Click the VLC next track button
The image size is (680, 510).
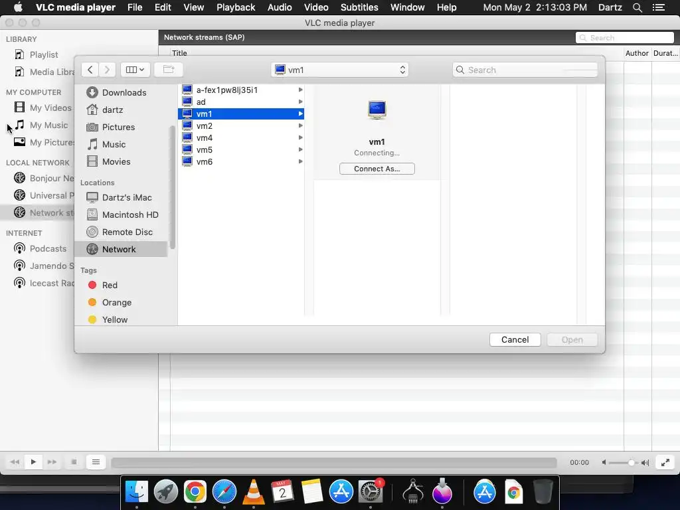pos(52,462)
